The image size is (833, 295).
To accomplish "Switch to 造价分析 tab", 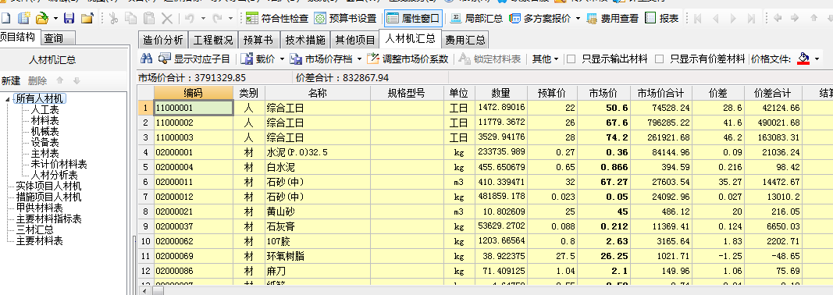I will [163, 40].
